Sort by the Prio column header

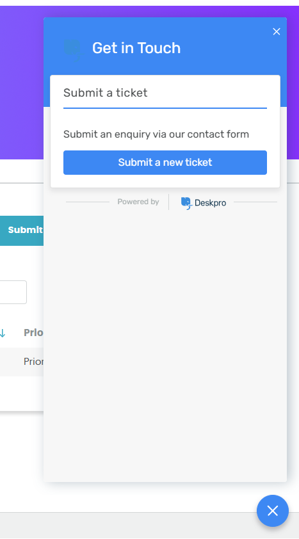click(x=33, y=332)
